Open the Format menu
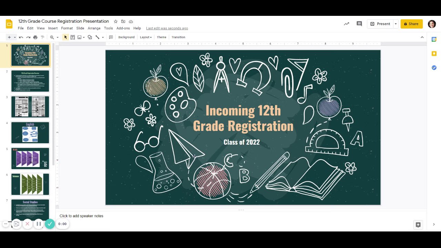The height and width of the screenshot is (248, 441). click(67, 28)
